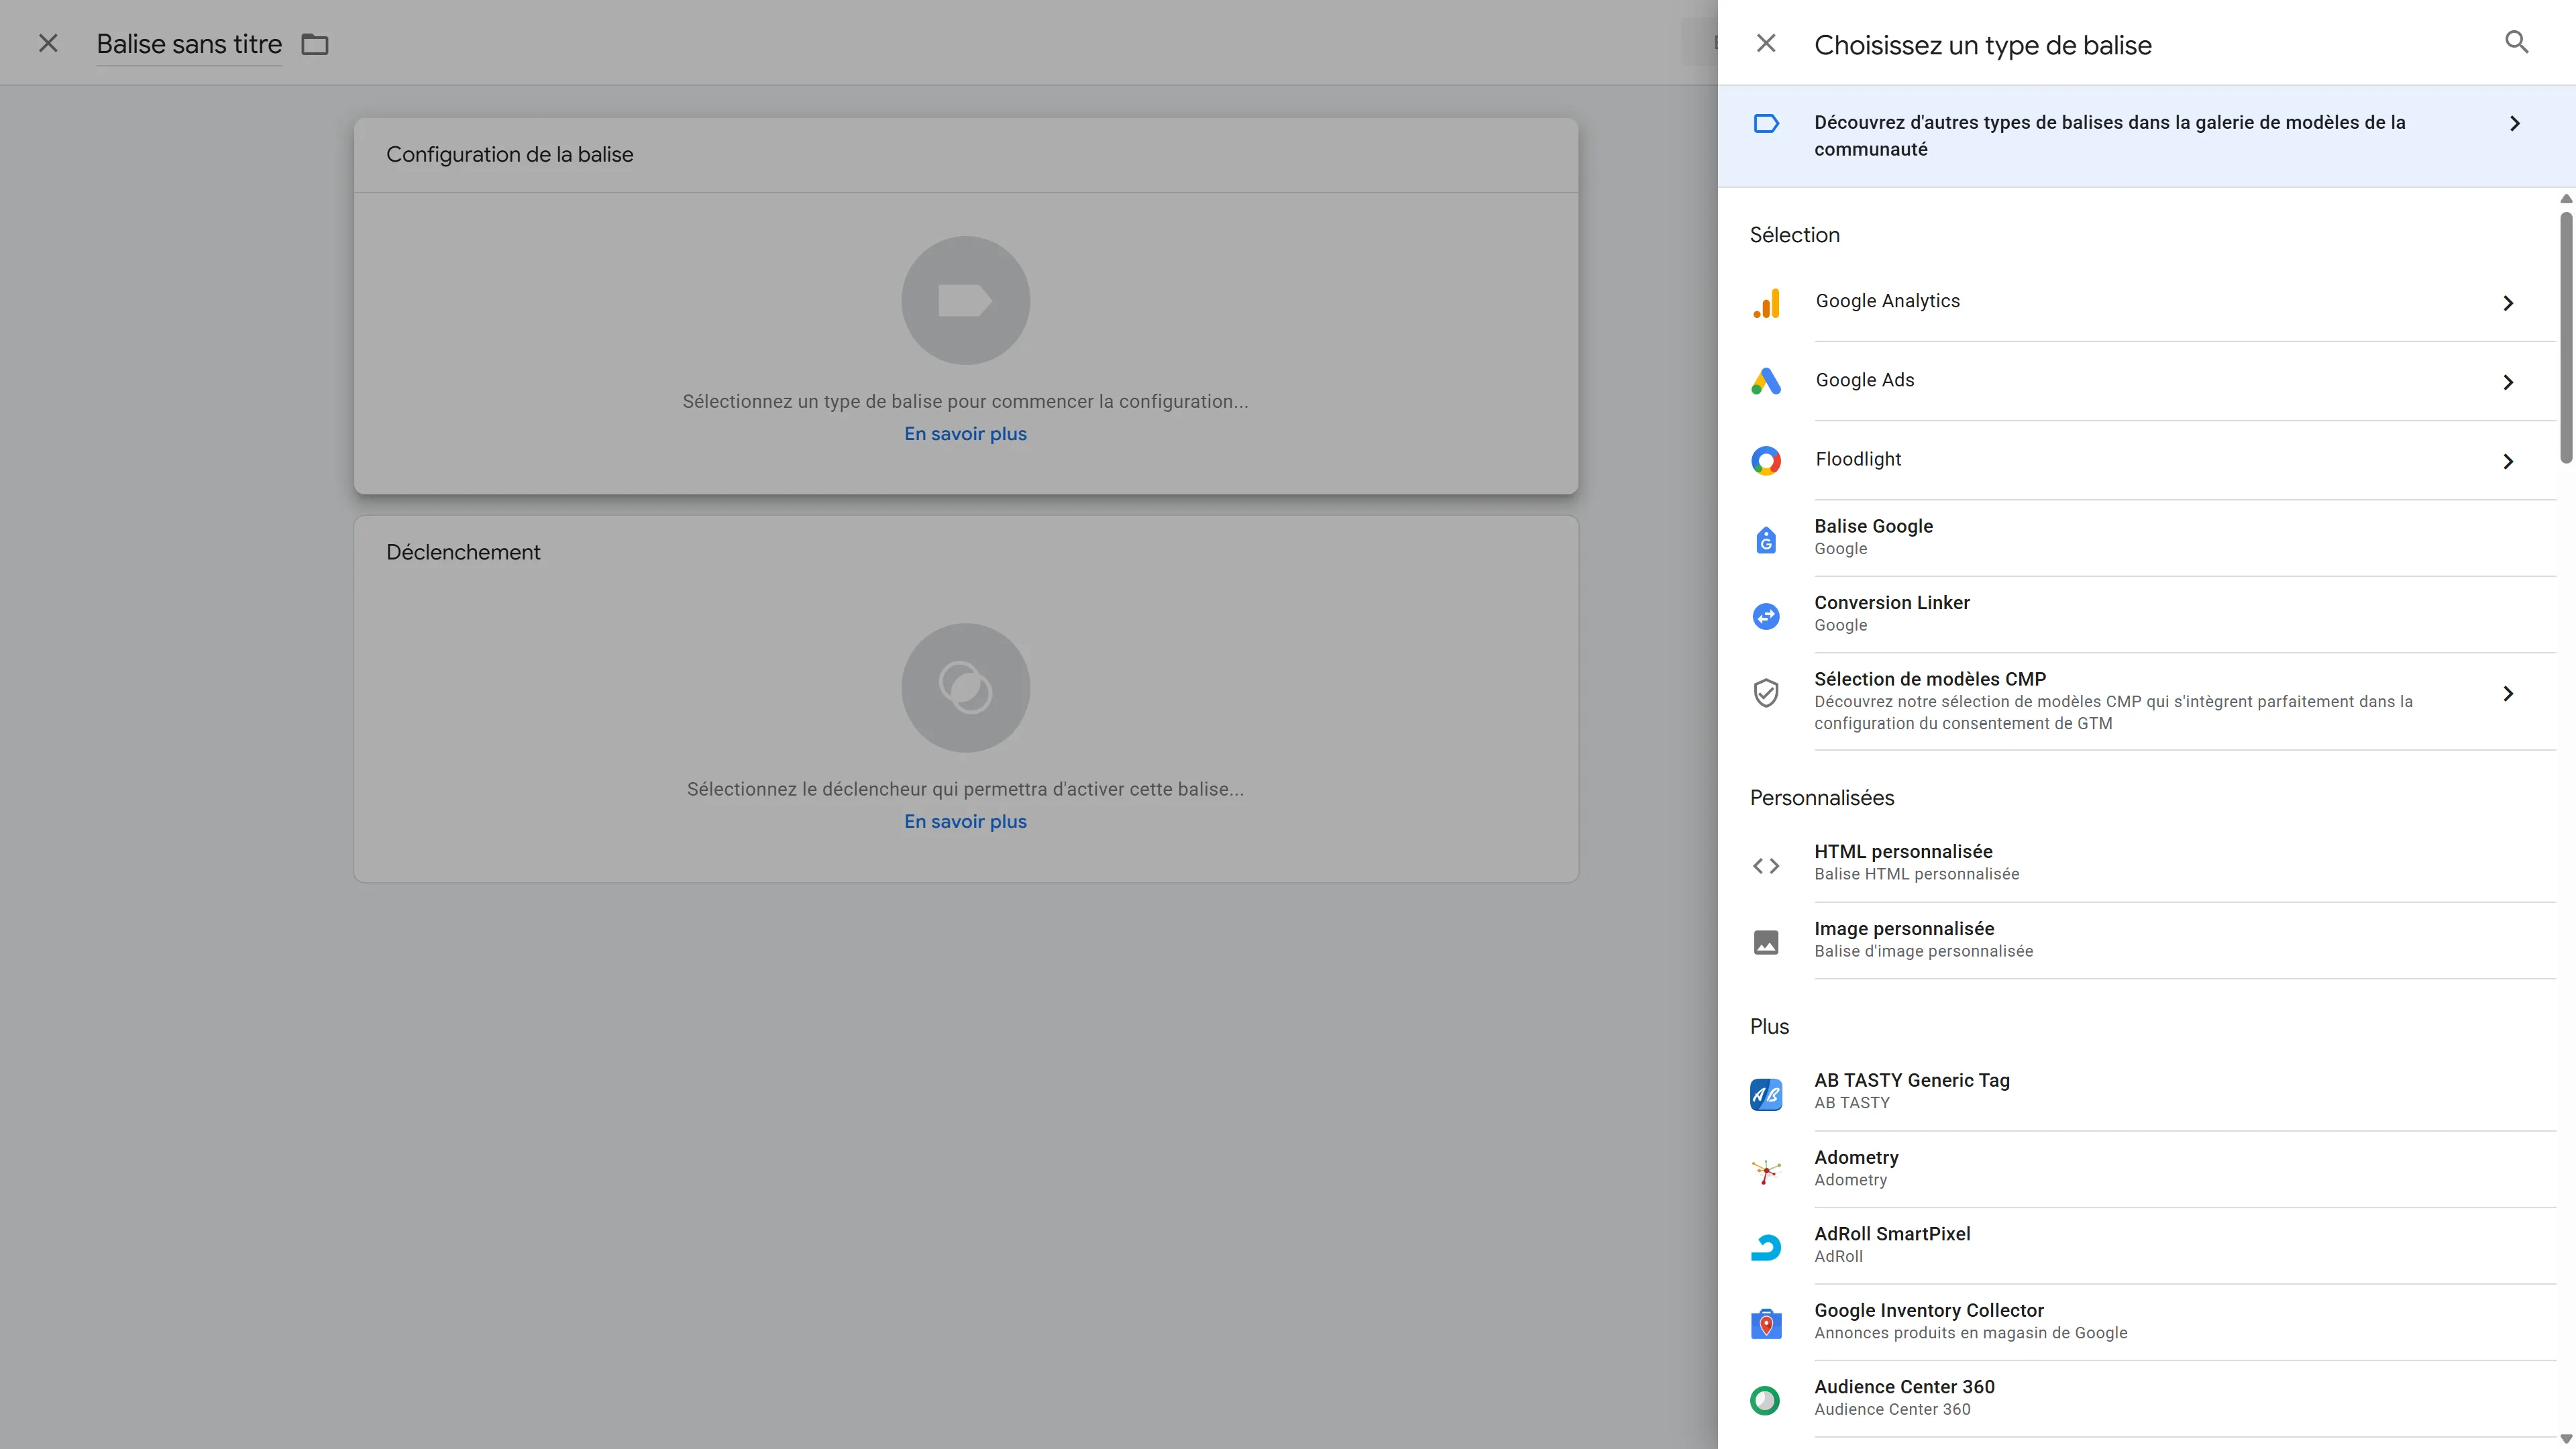Expand Google Analytics chevron arrow
Screen dimensions: 2576x1449
point(2508,303)
